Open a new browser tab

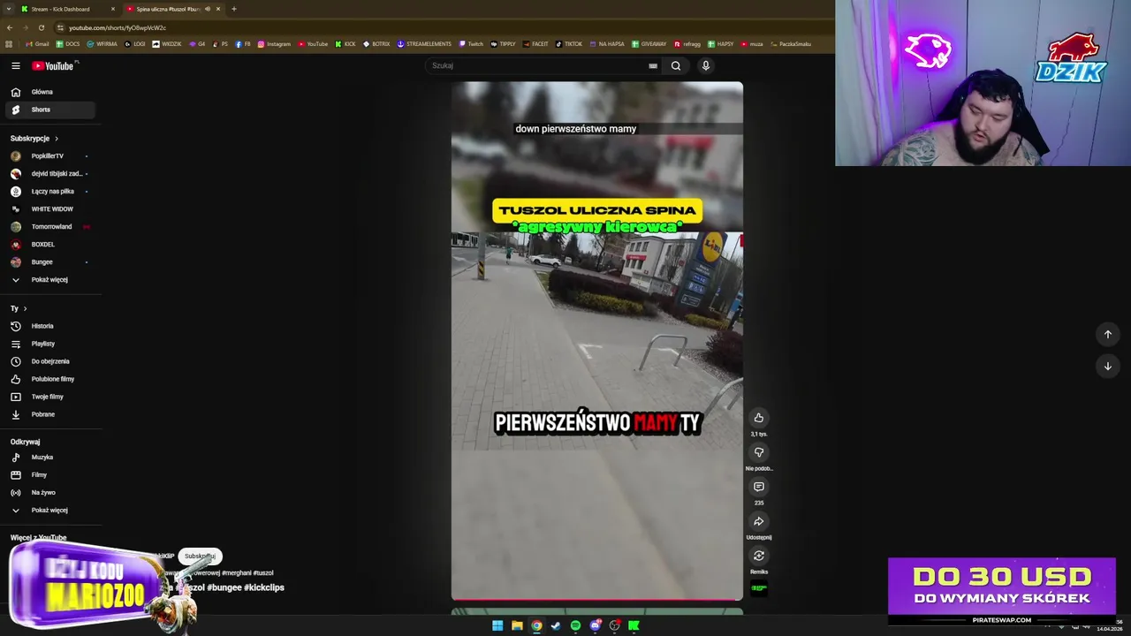coord(234,9)
